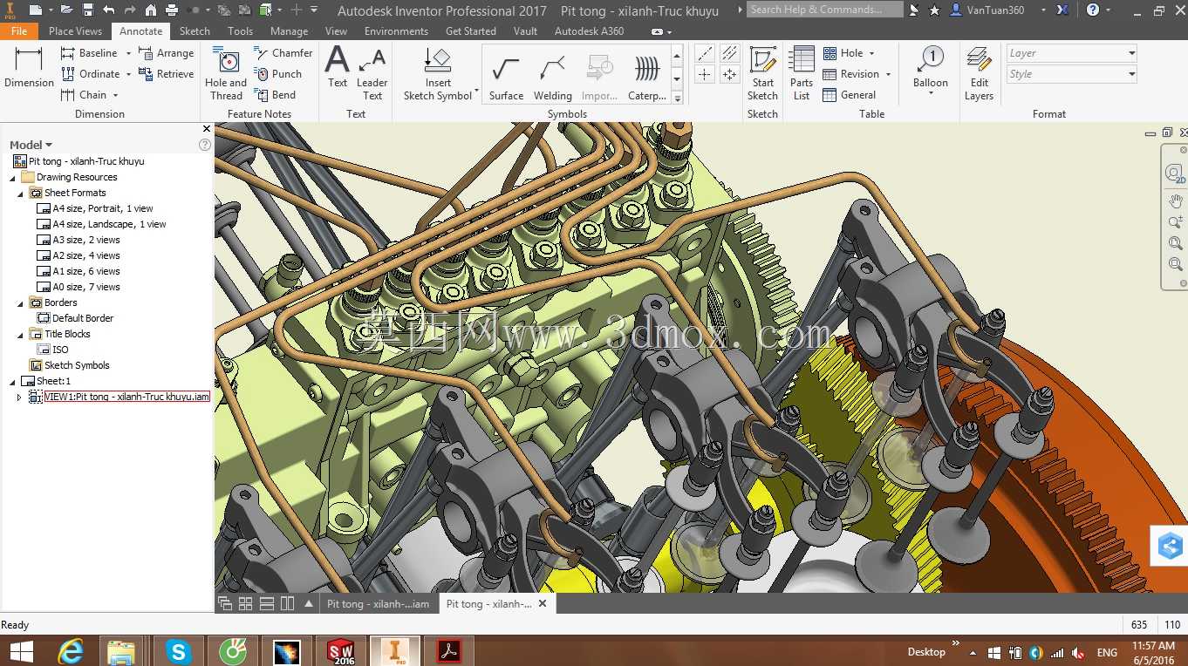This screenshot has width=1188, height=666.
Task: Click the Save icon in quick access toolbar
Action: pyautogui.click(x=88, y=10)
